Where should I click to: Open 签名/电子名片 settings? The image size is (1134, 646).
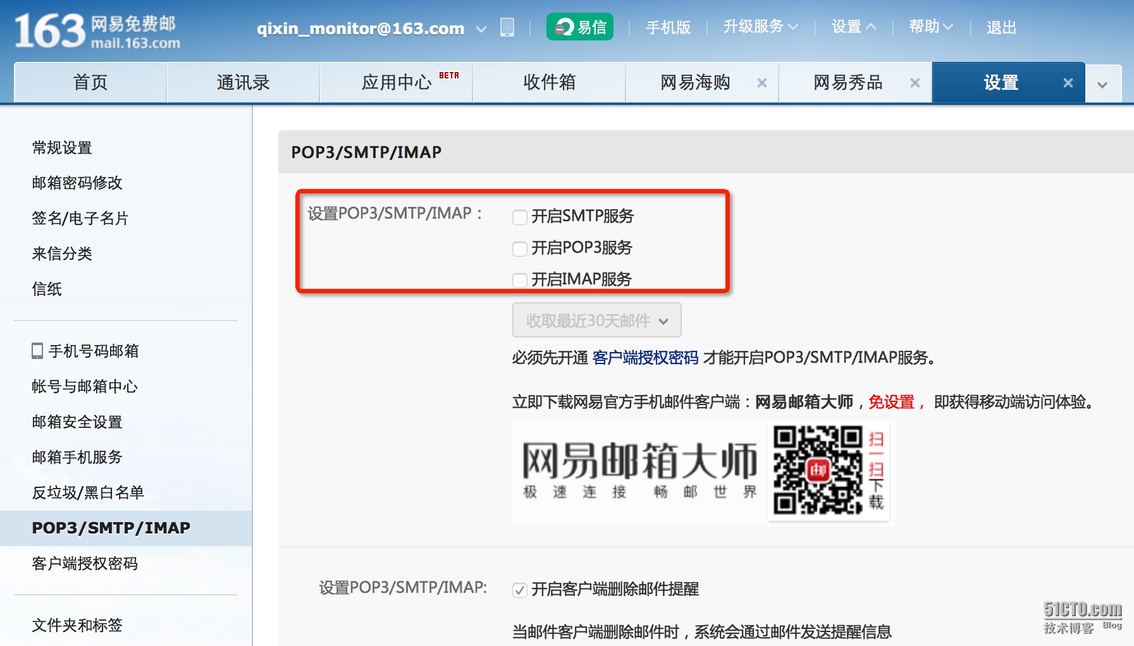coord(80,219)
